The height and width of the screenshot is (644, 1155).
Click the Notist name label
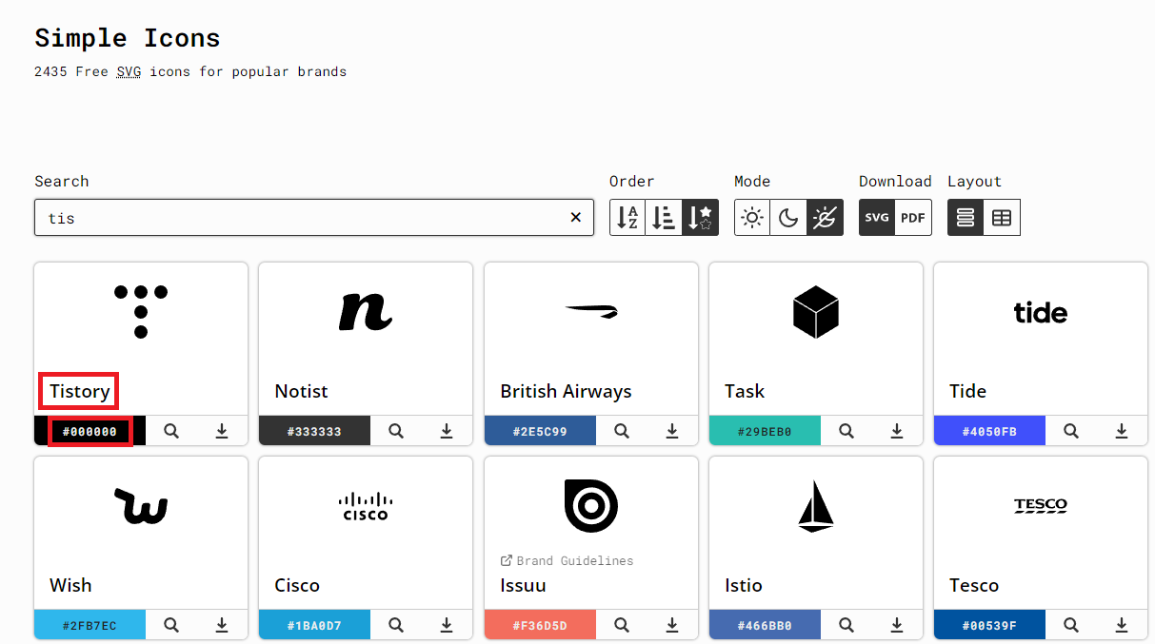pyautogui.click(x=301, y=391)
